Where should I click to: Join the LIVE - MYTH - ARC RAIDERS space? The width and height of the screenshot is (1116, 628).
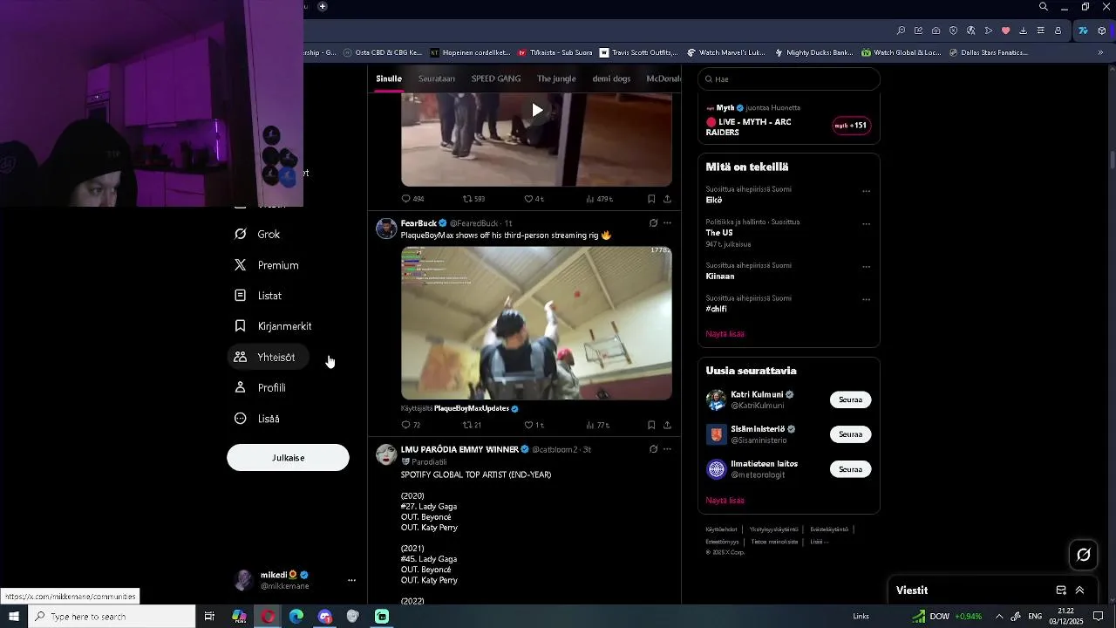(851, 126)
